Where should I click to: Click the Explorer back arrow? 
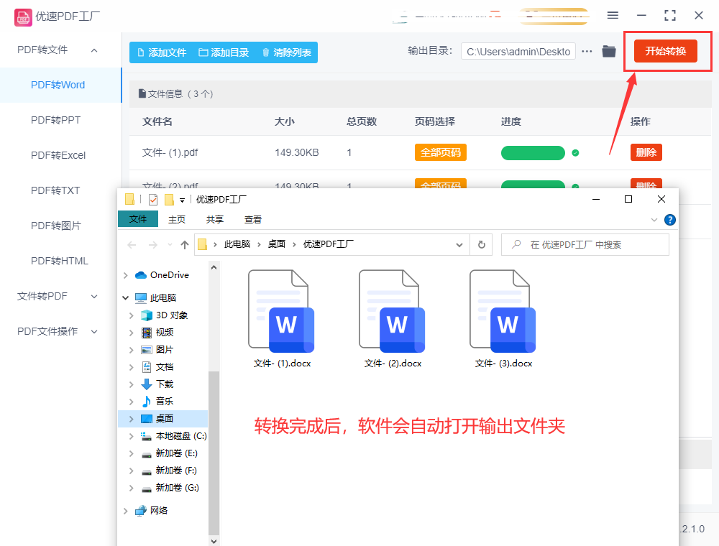tap(132, 245)
